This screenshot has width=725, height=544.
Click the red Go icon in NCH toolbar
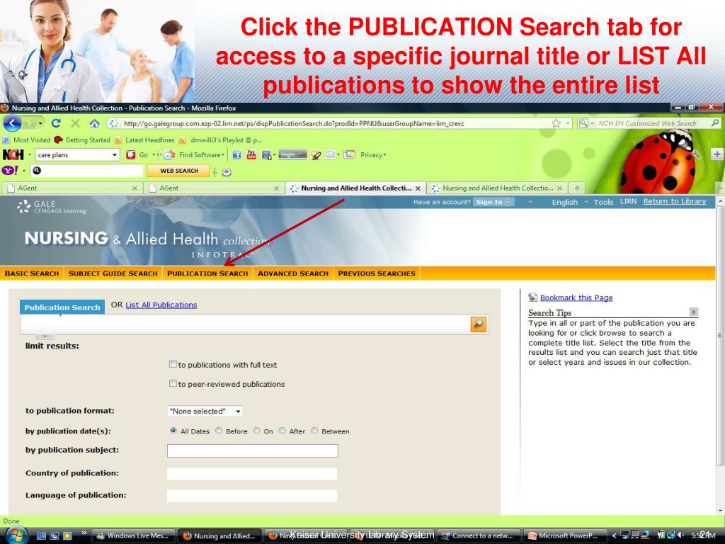[131, 154]
